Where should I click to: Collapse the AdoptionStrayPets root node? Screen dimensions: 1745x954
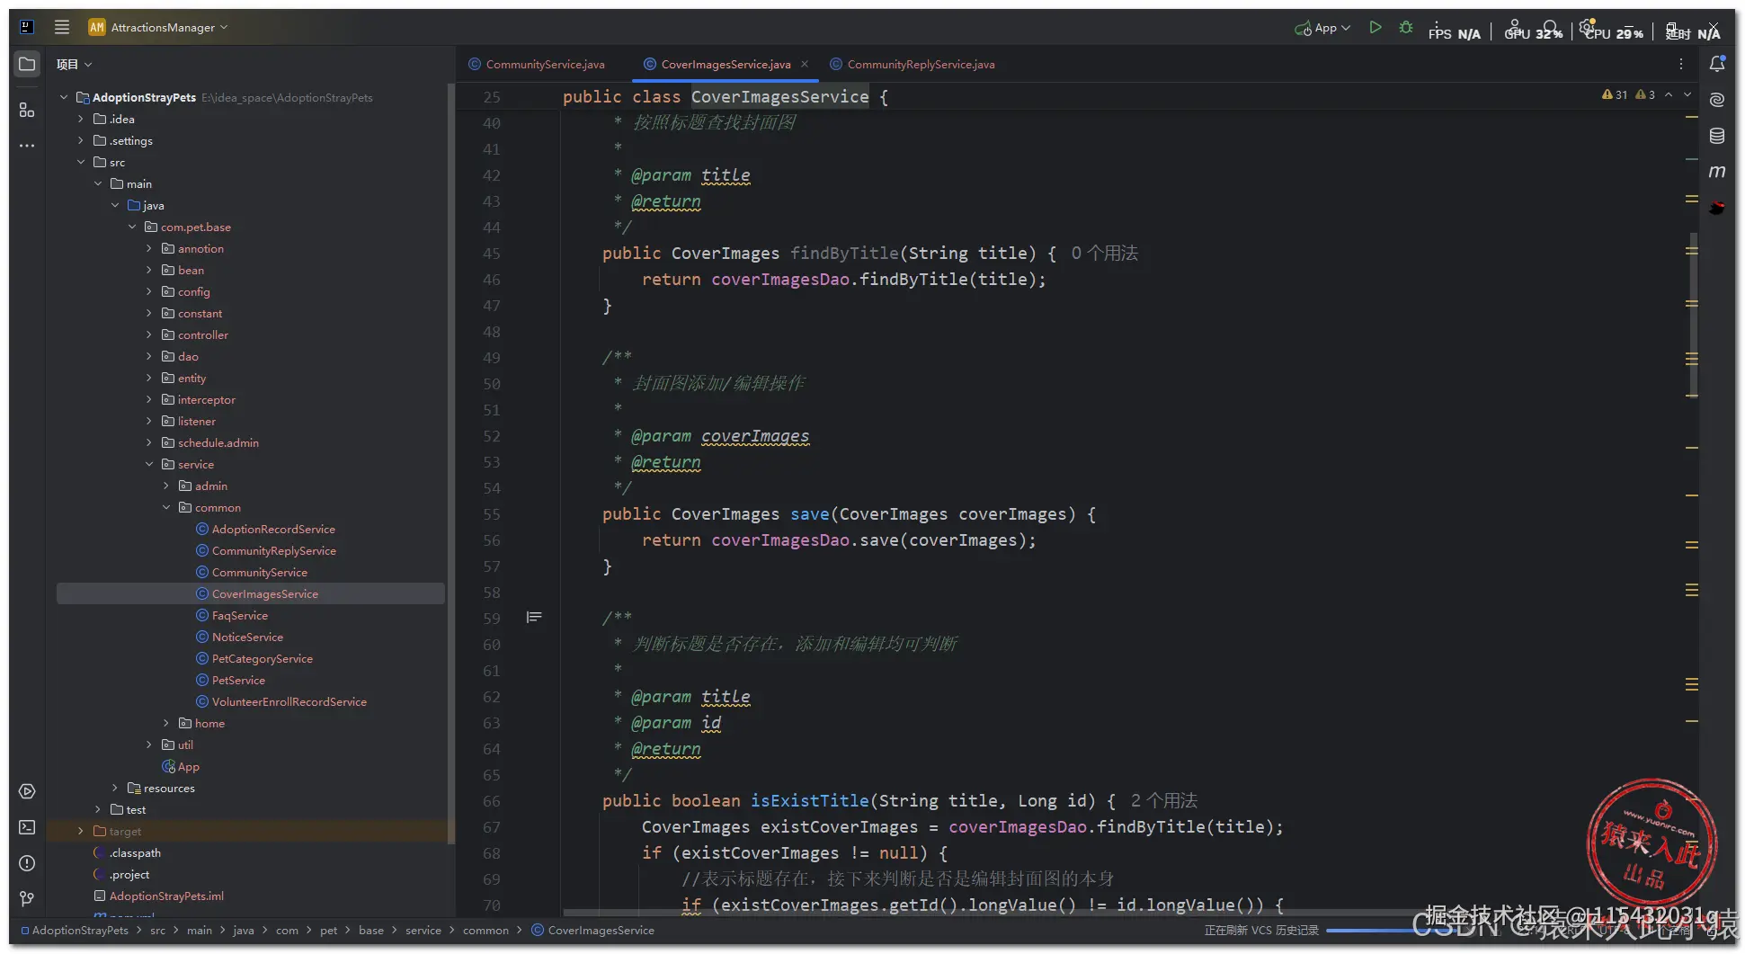pyautogui.click(x=64, y=97)
